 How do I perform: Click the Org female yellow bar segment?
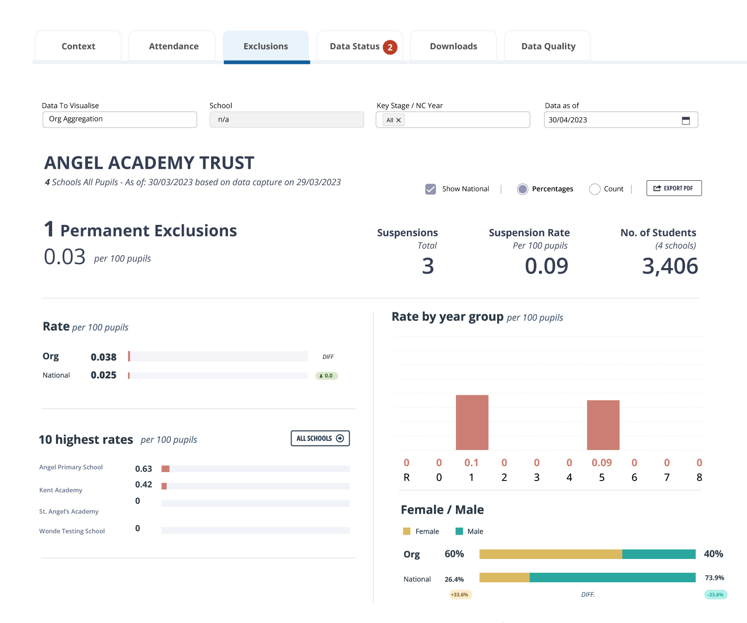coord(551,554)
